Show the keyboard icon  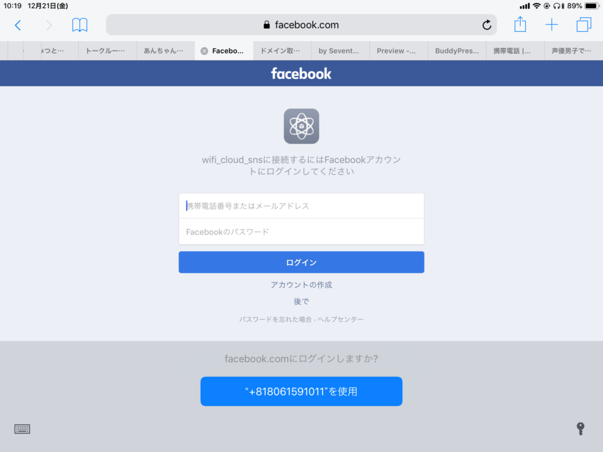click(22, 429)
